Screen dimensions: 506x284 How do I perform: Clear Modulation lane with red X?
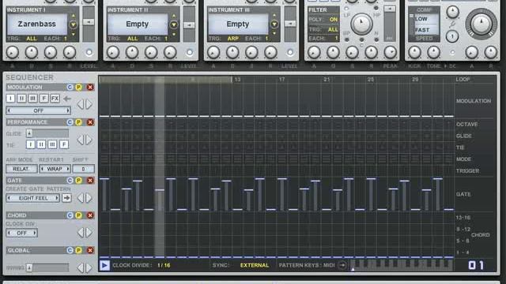pyautogui.click(x=90, y=88)
